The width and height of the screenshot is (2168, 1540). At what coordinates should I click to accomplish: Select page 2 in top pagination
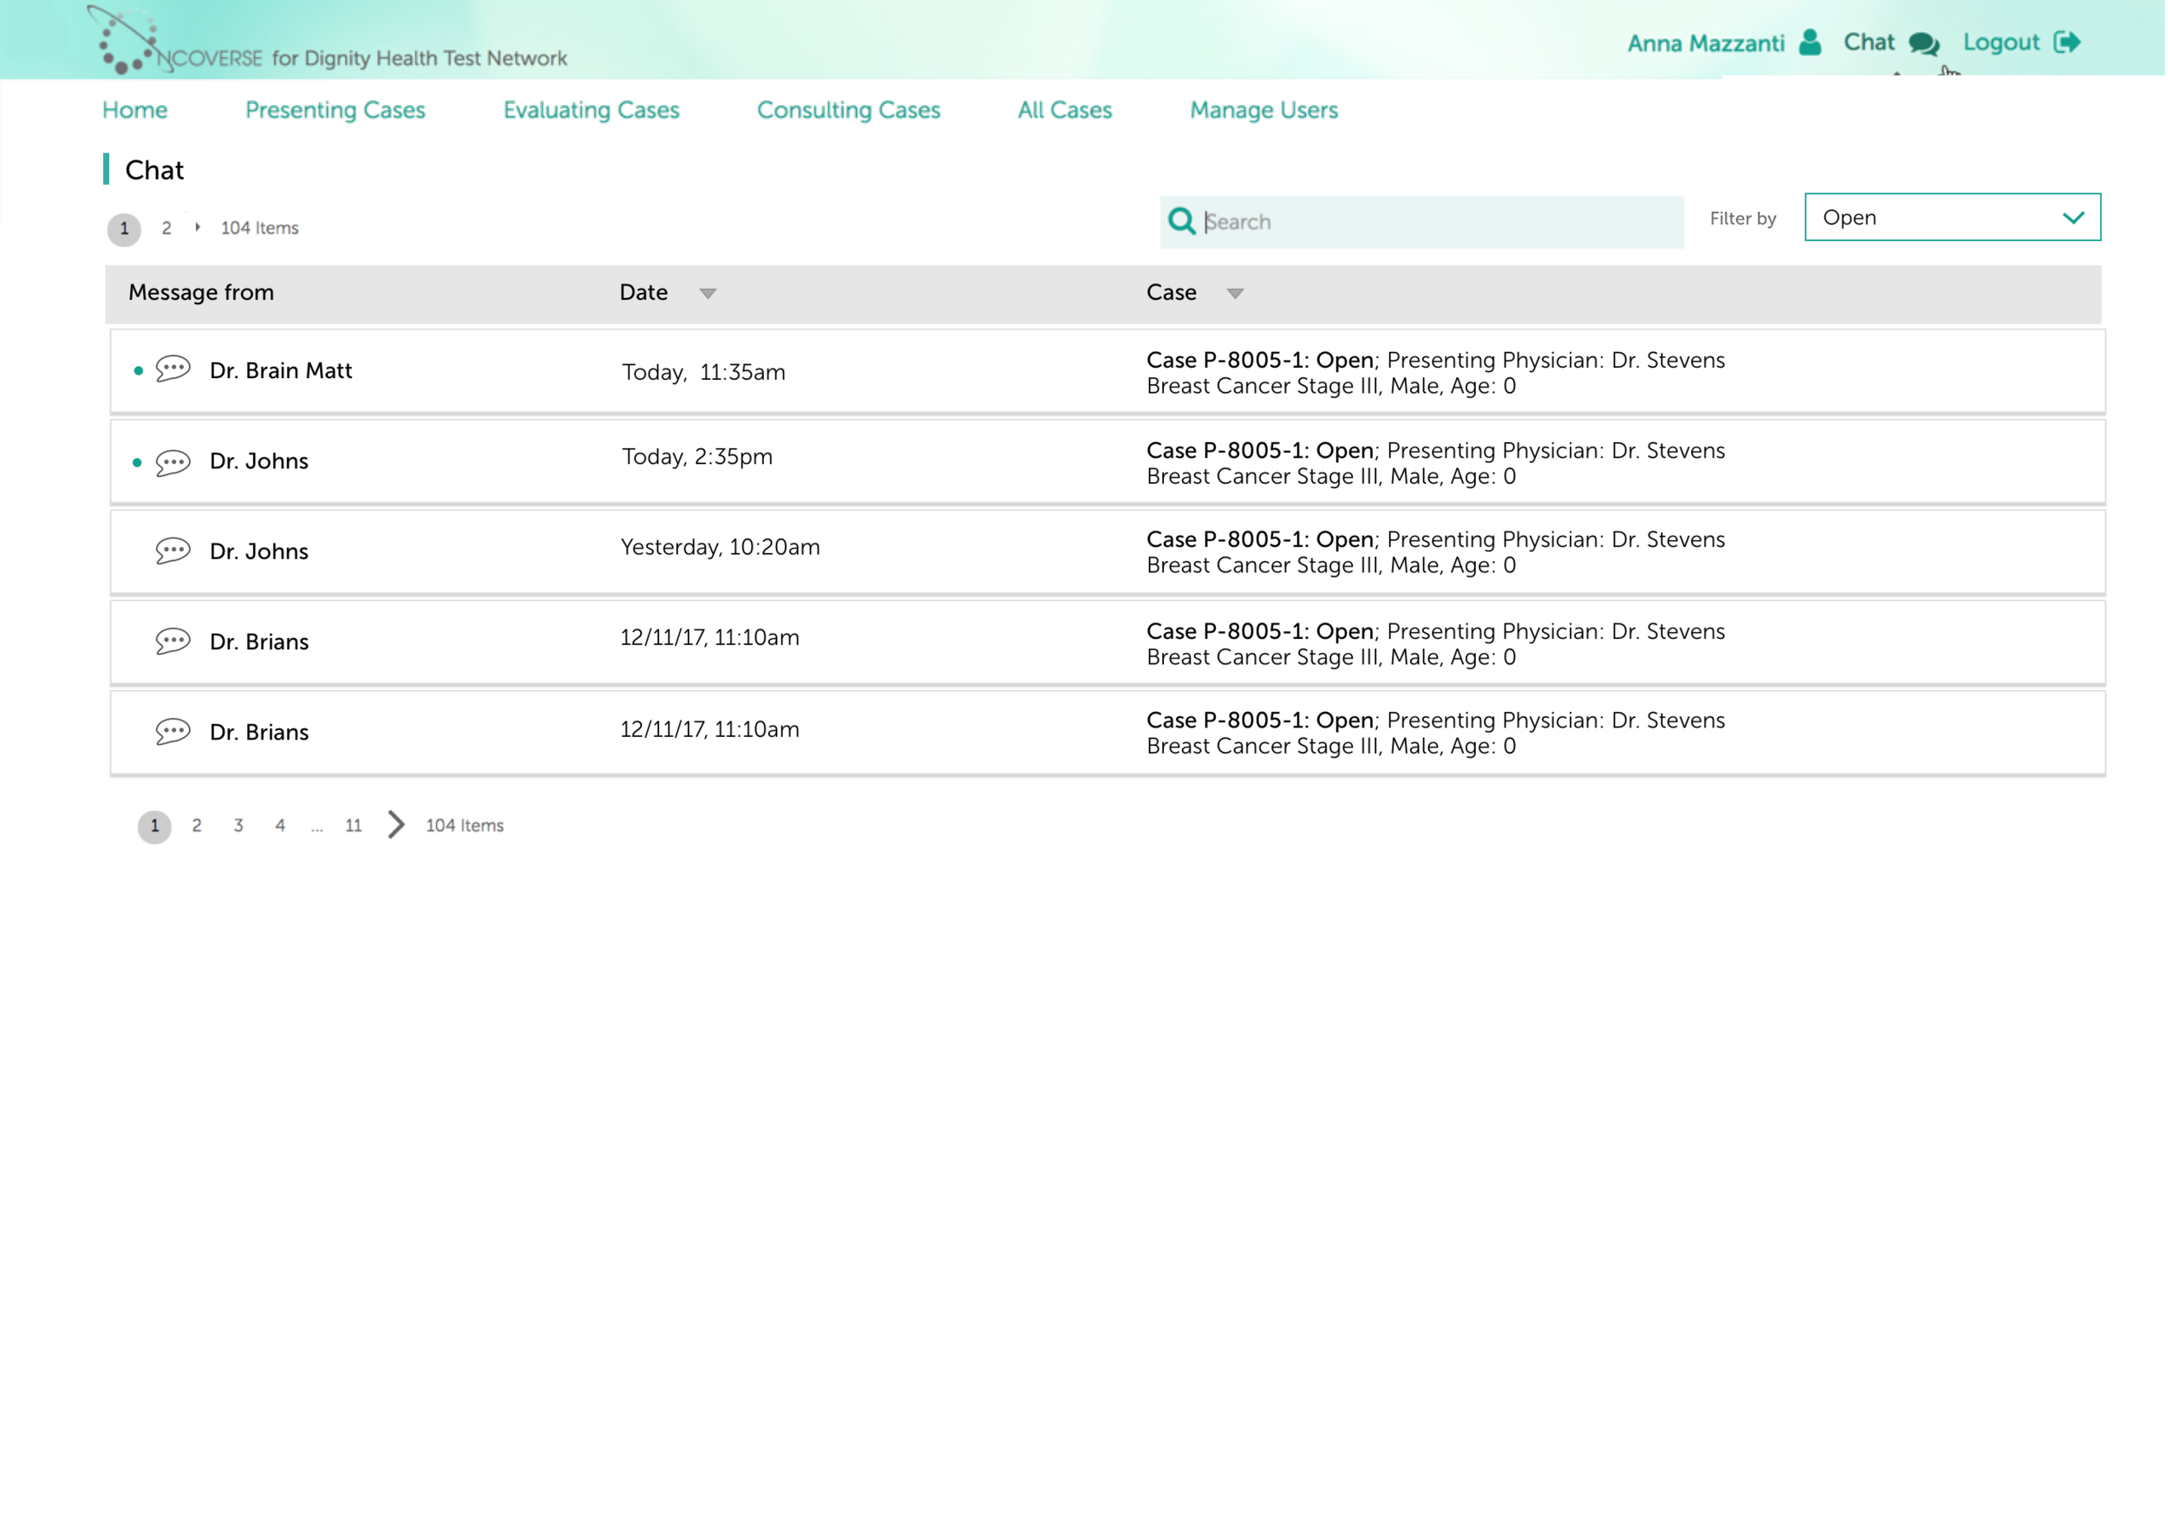click(167, 229)
